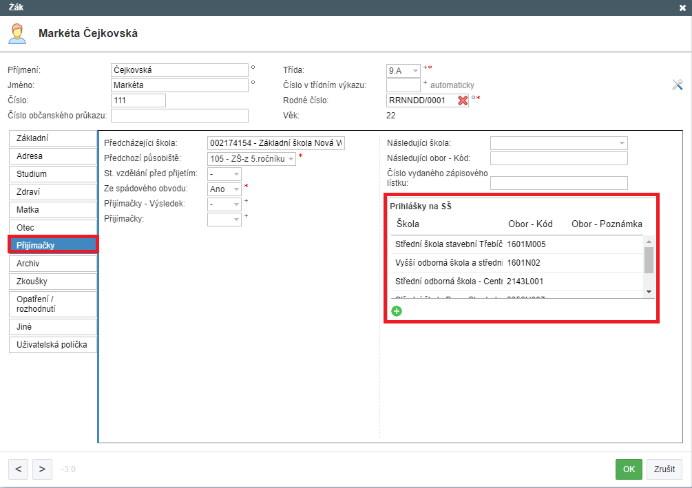Click the Následující obor - Kód field
The width and height of the screenshot is (692, 488).
tap(558, 158)
